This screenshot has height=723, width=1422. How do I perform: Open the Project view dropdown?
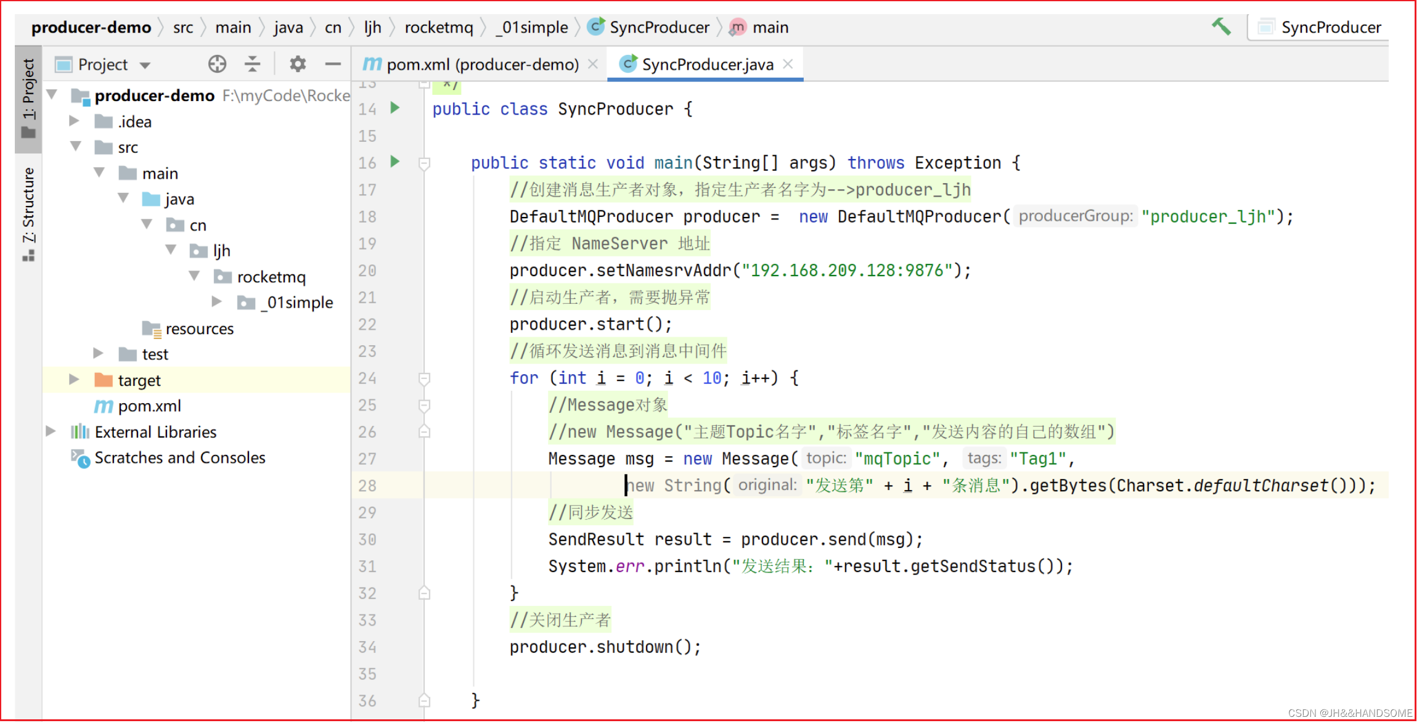(145, 65)
